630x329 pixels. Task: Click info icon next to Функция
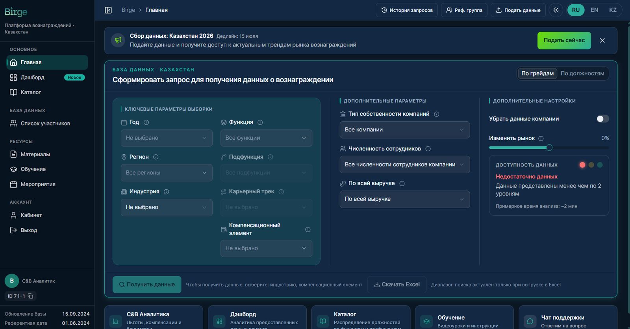click(x=260, y=122)
